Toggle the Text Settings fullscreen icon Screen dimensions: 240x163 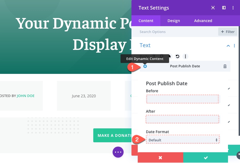tap(213, 8)
